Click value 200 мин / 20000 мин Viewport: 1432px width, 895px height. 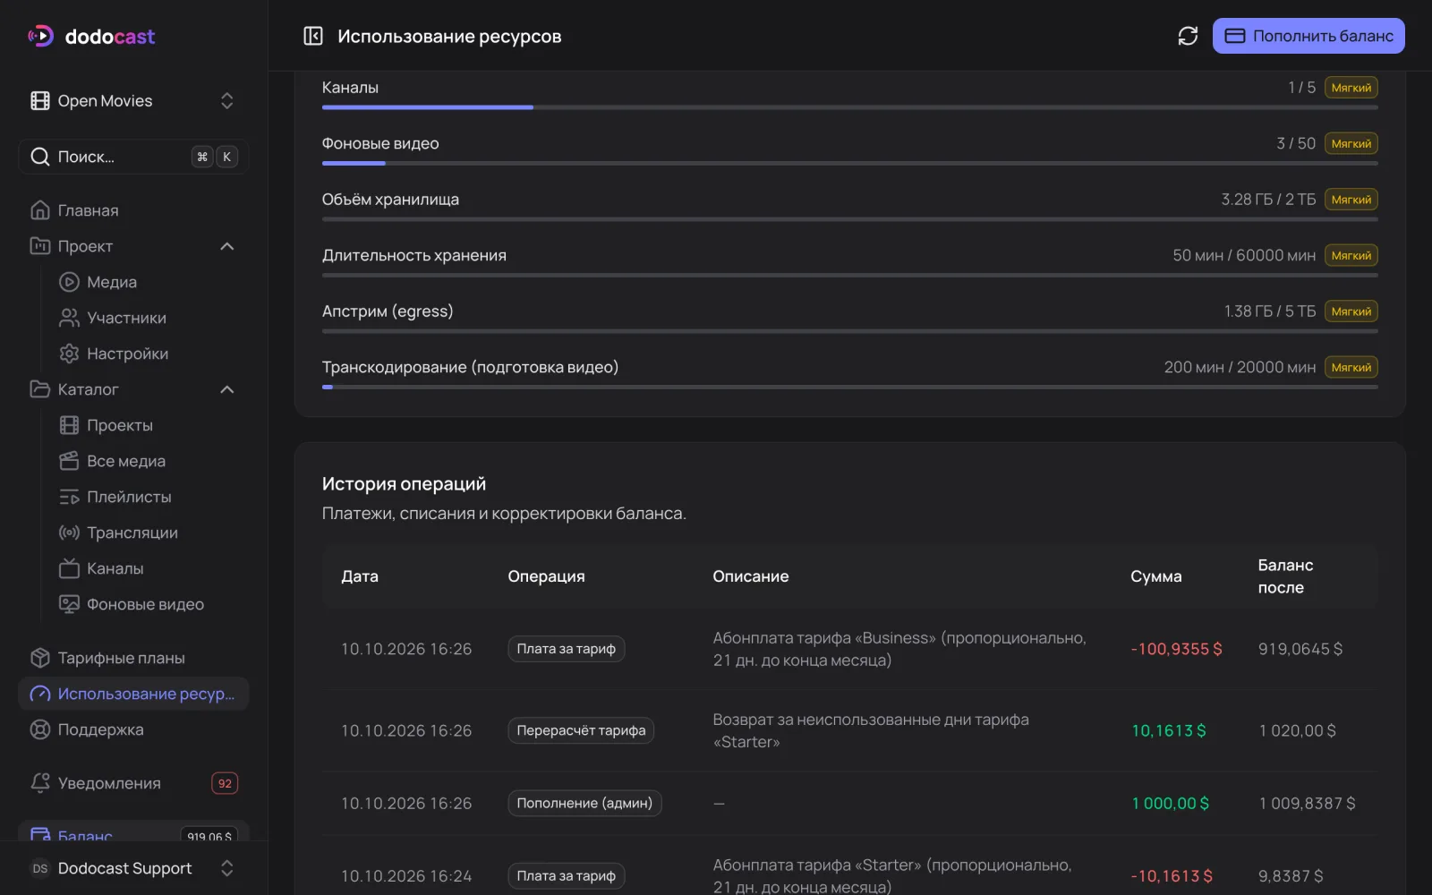coord(1240,367)
